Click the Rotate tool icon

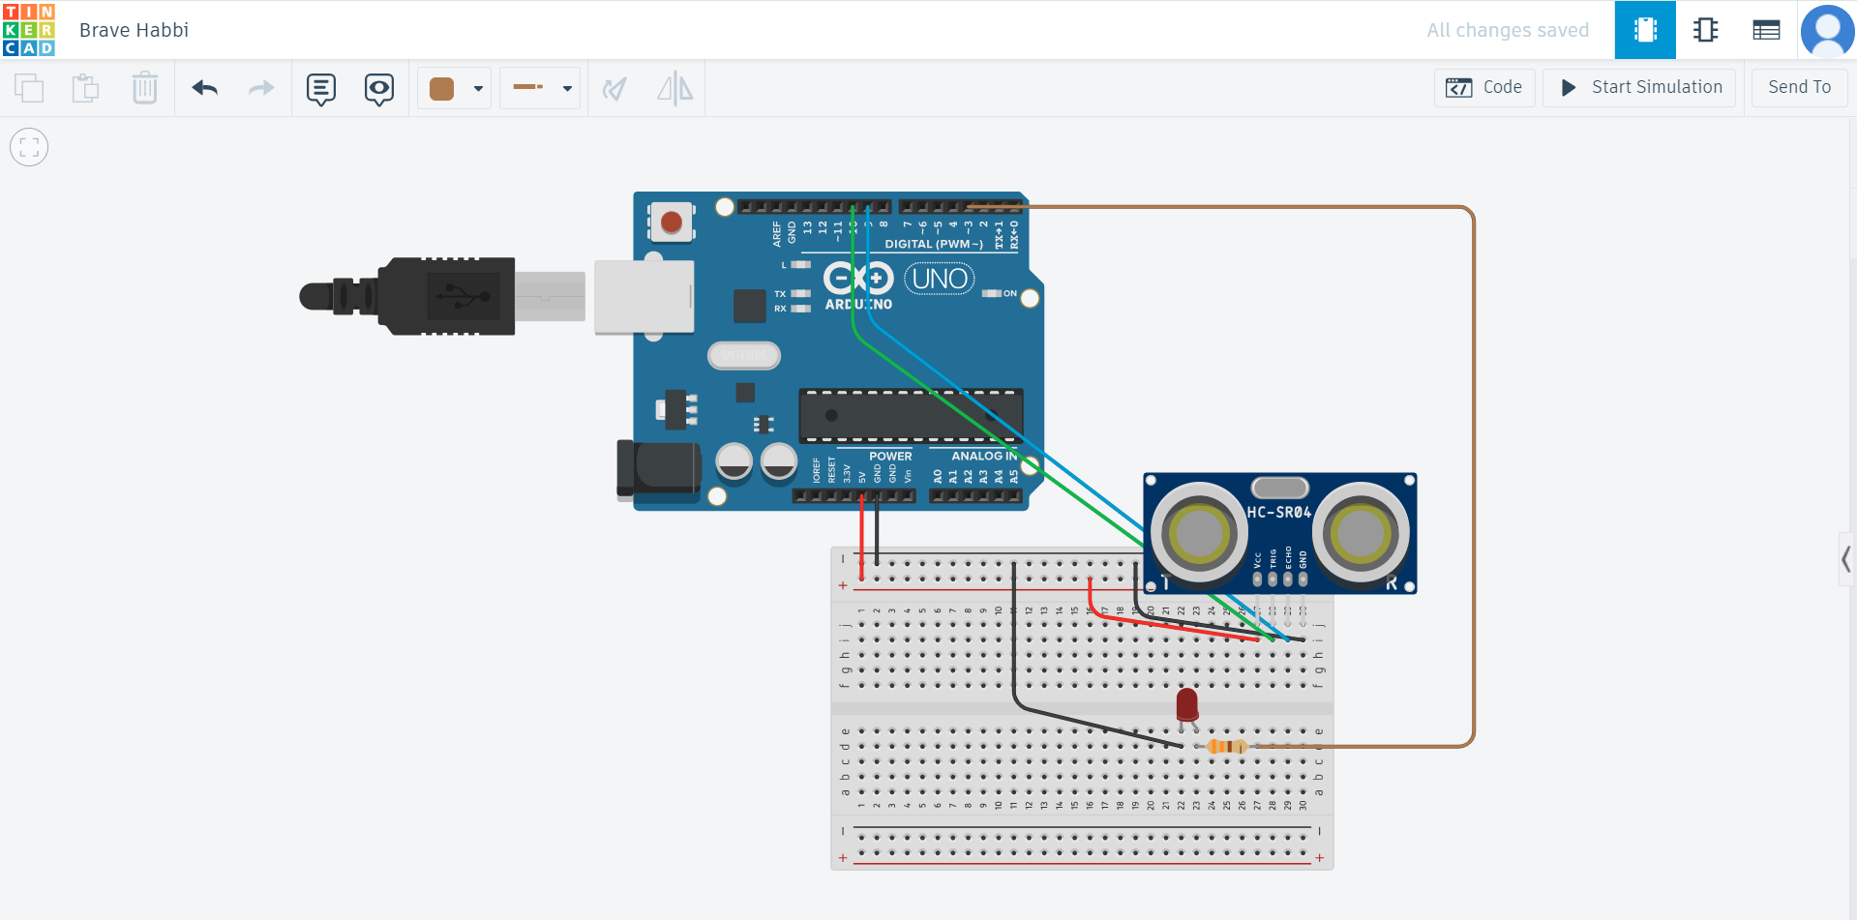coord(614,89)
